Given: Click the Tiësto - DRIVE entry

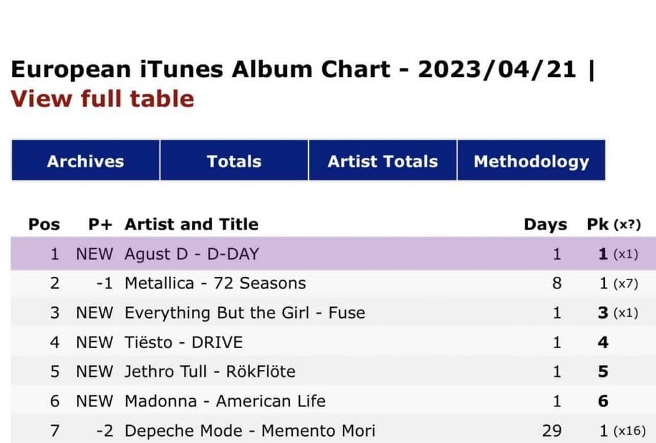Looking at the screenshot, I should point(184,342).
